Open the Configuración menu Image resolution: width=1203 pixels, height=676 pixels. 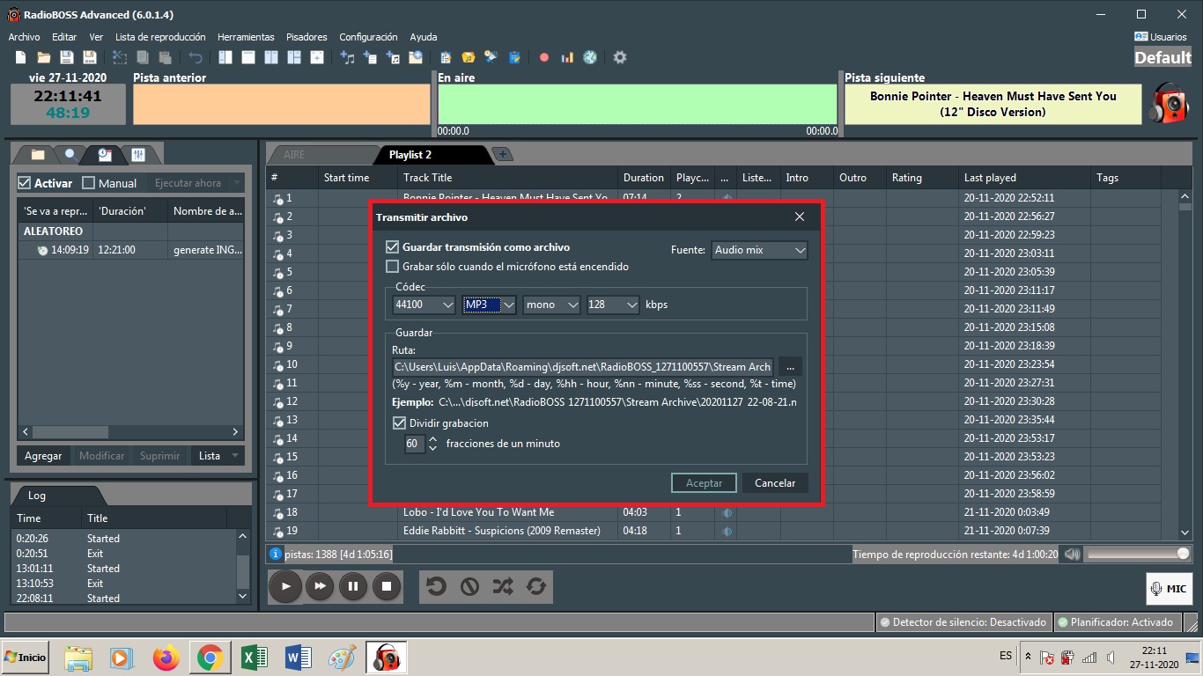point(368,37)
